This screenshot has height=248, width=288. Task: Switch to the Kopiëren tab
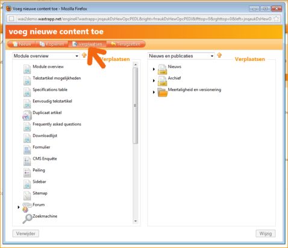(52, 44)
